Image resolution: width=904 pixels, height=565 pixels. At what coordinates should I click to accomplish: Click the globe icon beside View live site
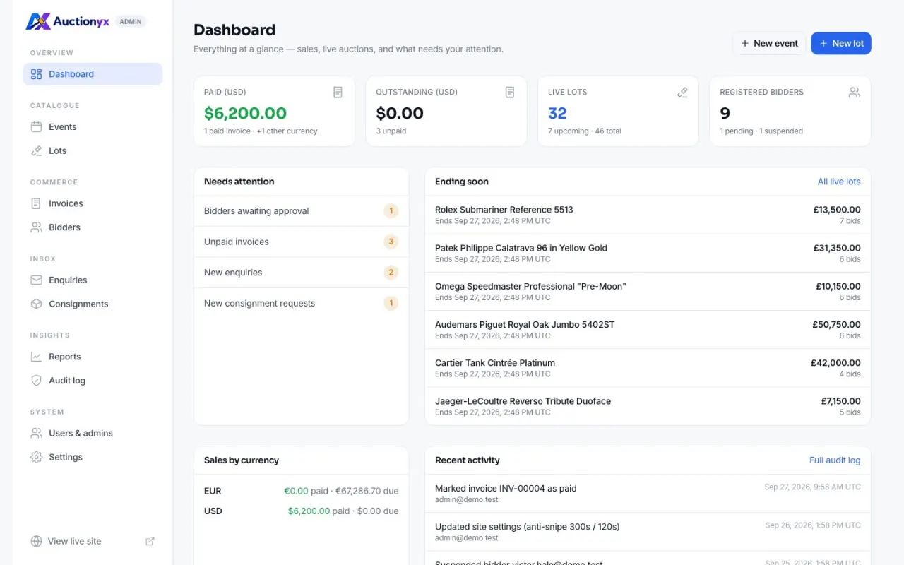coord(36,542)
